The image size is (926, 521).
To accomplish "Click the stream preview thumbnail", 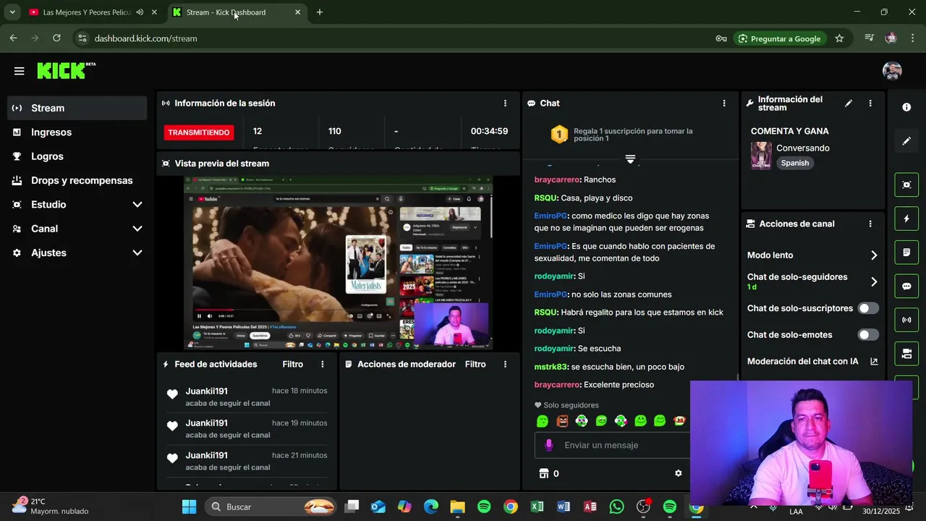I will 338,263.
